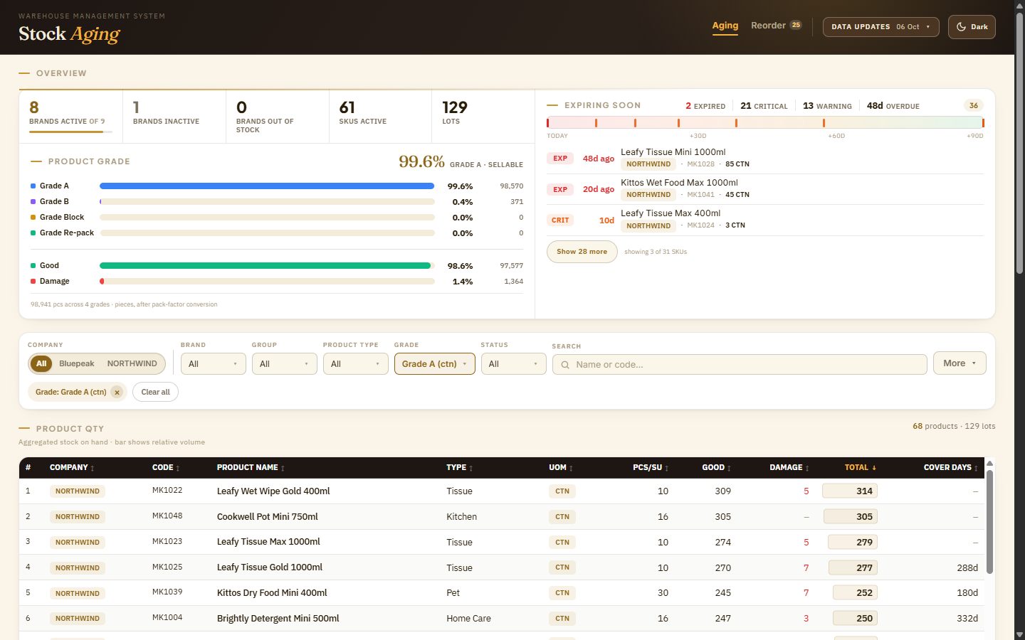Click product name Leafy Tissue Gold 1000ml
This screenshot has width=1025, height=640.
click(x=270, y=567)
